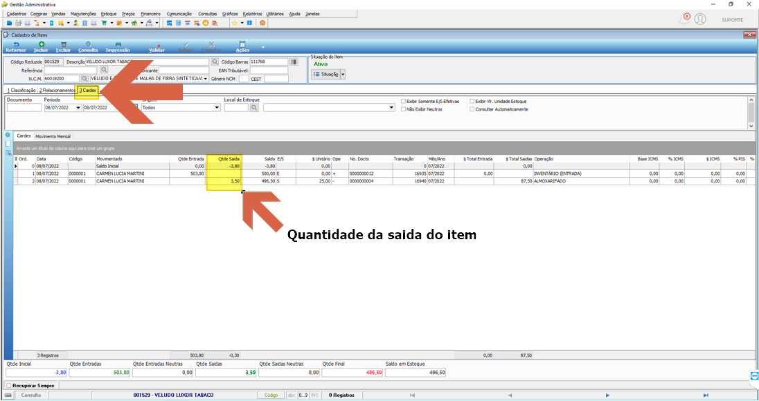Open the Local de Estoque description dropdown
The width and height of the screenshot is (759, 401).
pos(391,108)
